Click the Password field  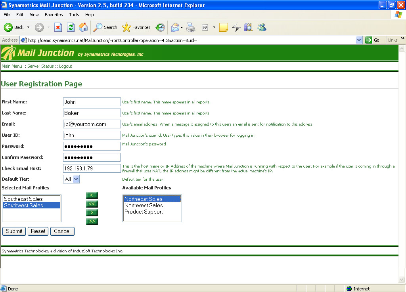point(92,146)
